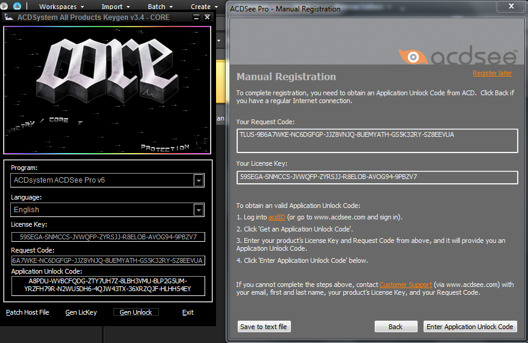Click the CORE logo banner image

(107, 90)
